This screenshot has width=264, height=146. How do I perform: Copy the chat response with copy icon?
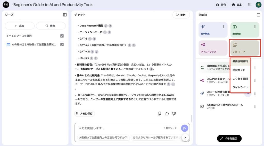click(159, 114)
